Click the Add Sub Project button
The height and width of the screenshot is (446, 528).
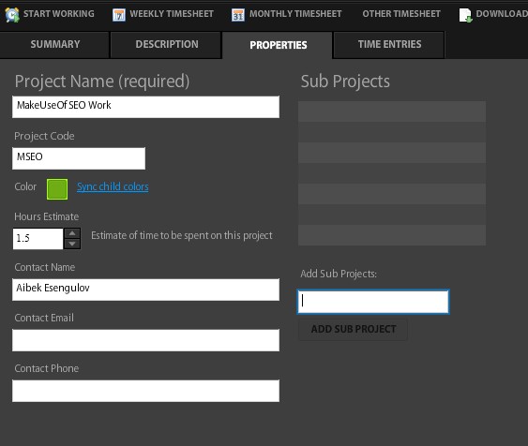(354, 329)
